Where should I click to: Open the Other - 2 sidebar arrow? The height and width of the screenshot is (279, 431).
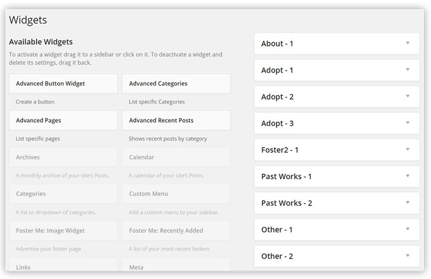407,255
